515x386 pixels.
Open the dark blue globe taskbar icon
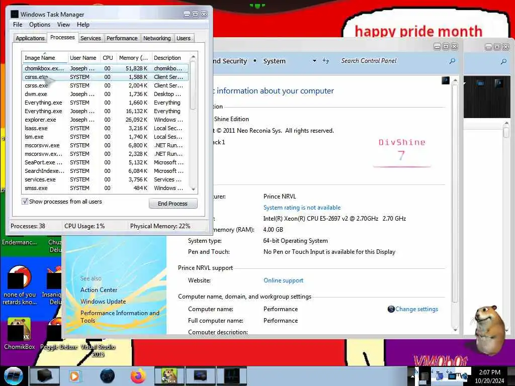[x=107, y=376]
